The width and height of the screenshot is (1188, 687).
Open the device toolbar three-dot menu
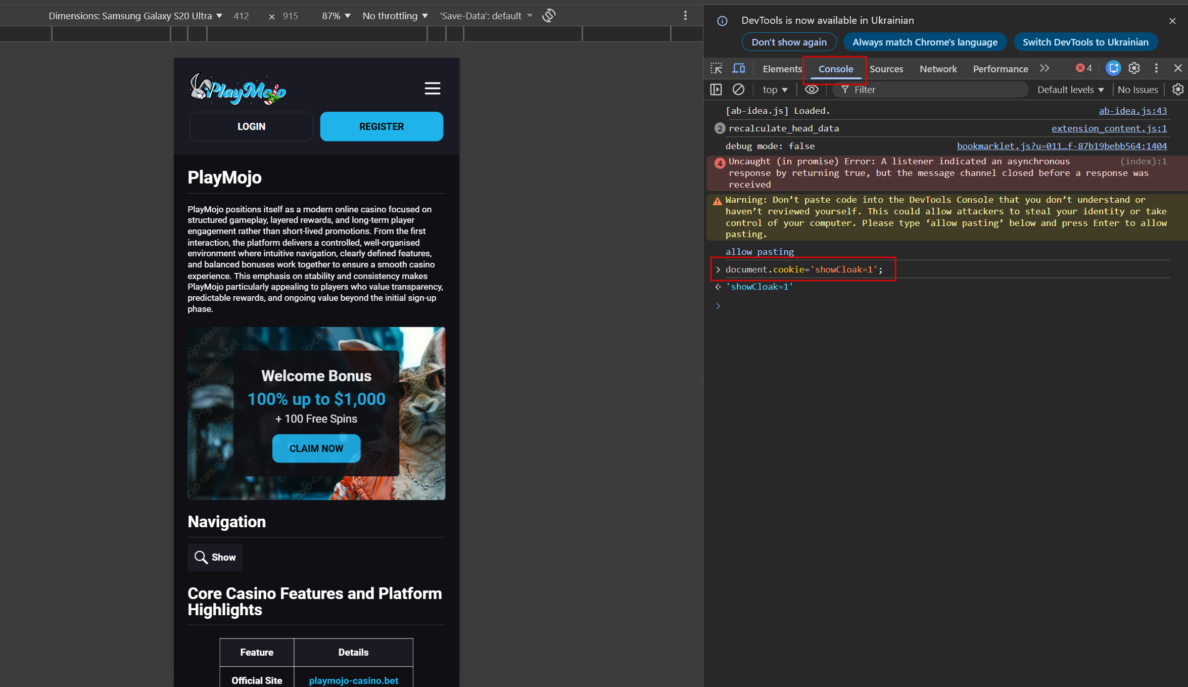685,16
